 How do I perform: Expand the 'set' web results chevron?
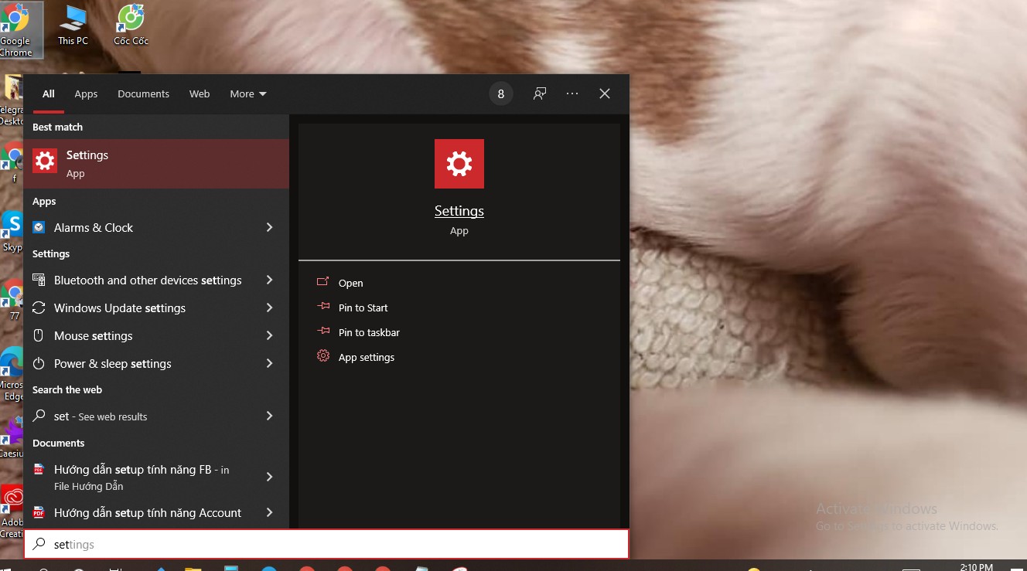(x=269, y=416)
